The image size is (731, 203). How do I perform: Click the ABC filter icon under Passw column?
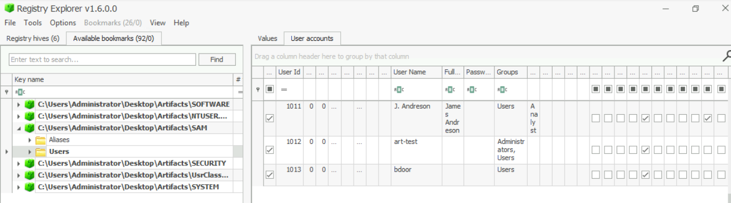[471, 89]
